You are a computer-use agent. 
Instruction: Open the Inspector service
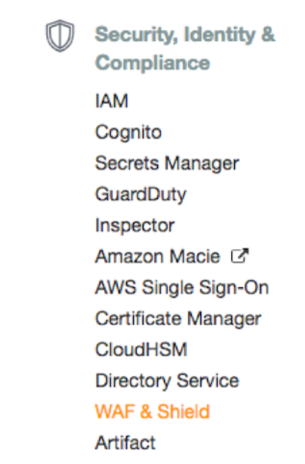point(135,225)
